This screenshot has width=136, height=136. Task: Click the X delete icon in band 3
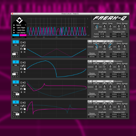24,92
